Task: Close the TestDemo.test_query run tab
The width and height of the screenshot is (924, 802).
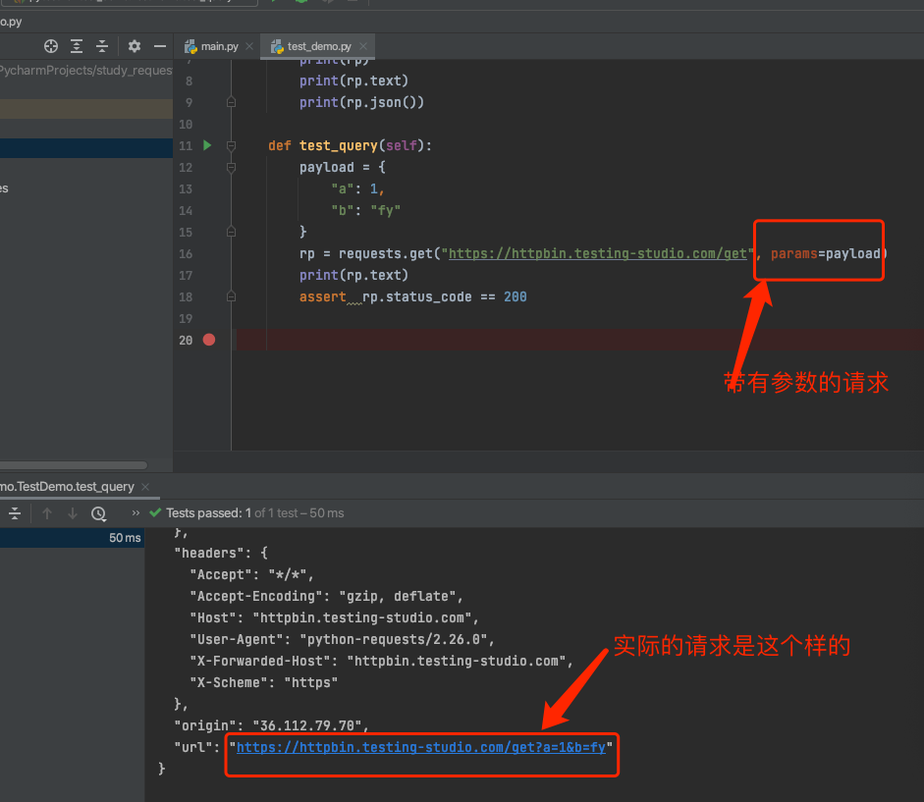Action: (145, 487)
